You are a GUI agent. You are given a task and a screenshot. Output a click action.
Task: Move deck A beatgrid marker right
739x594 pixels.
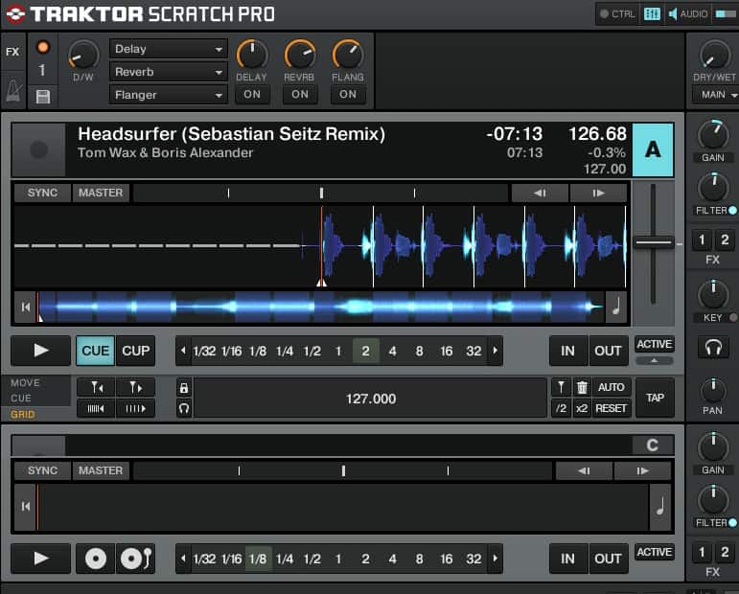tap(136, 388)
